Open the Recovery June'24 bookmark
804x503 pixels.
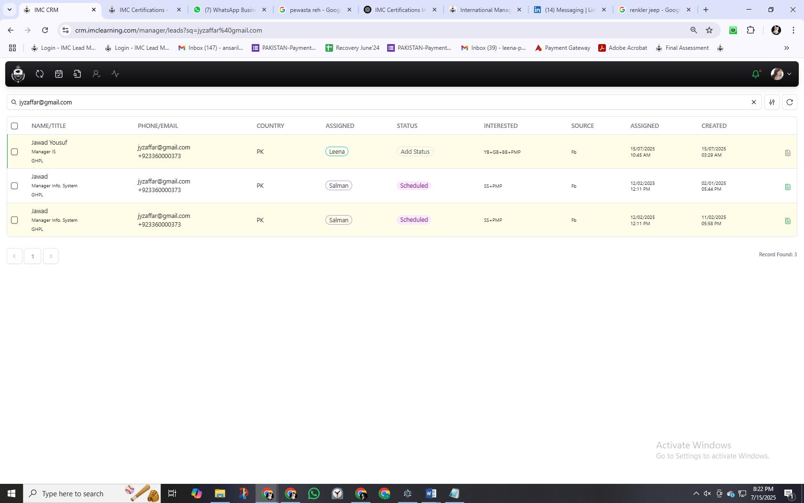pyautogui.click(x=352, y=48)
